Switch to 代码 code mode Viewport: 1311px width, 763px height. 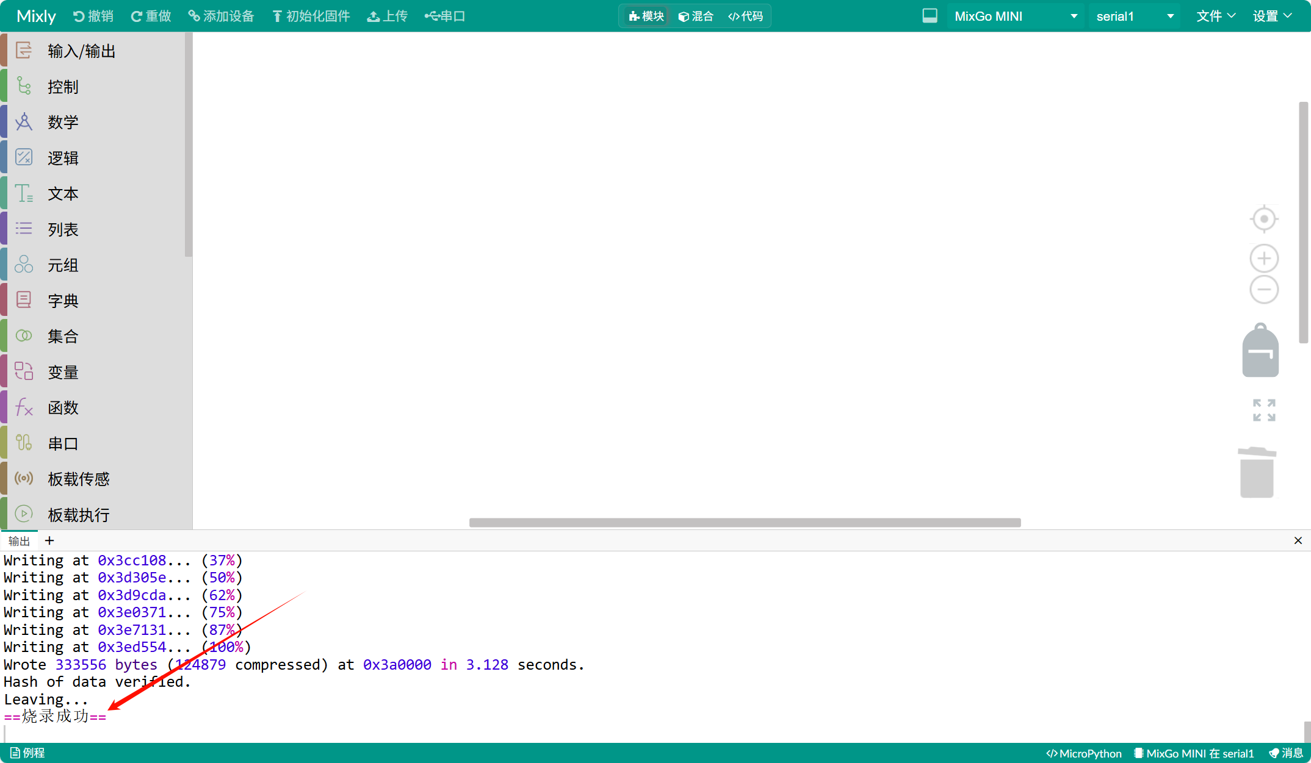pos(745,16)
